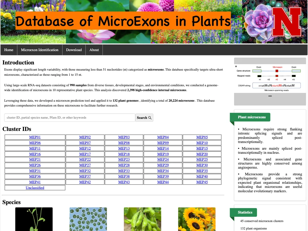Click the soybean pods species thumbnail
The width and height of the screenshot is (308, 231).
[142, 219]
